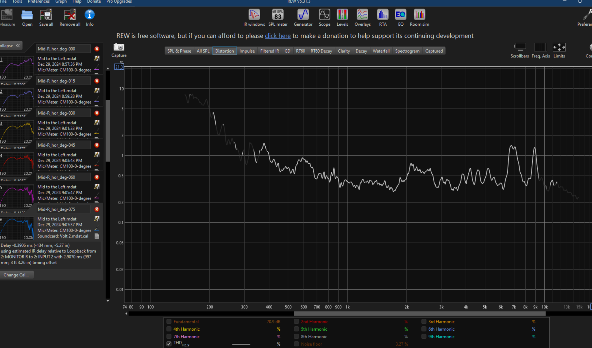Capture the graph image

click(x=119, y=50)
